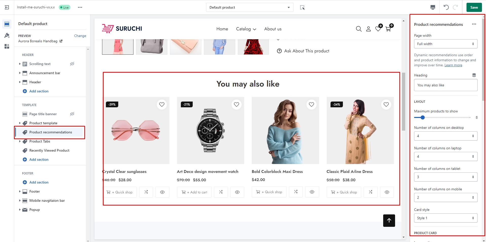
Task: Unhide the Page title banner section
Action: pos(72,114)
